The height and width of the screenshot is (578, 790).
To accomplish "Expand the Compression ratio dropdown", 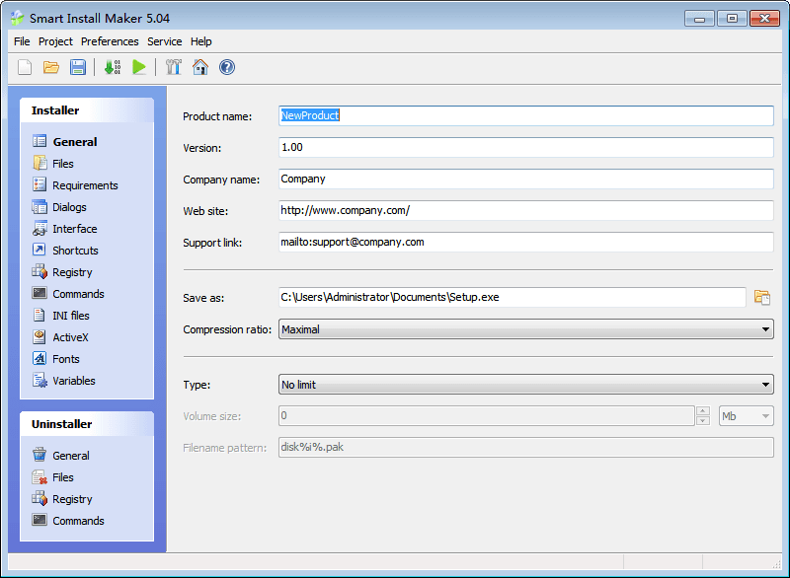I will [x=526, y=329].
